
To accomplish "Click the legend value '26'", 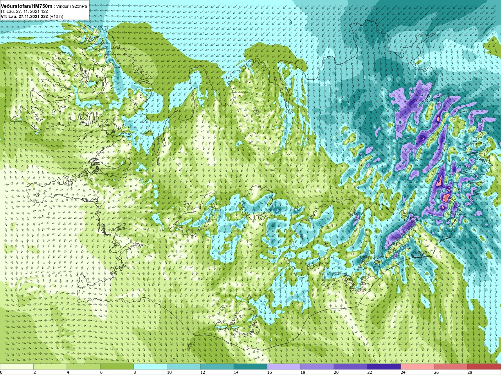I will pos(436,372).
